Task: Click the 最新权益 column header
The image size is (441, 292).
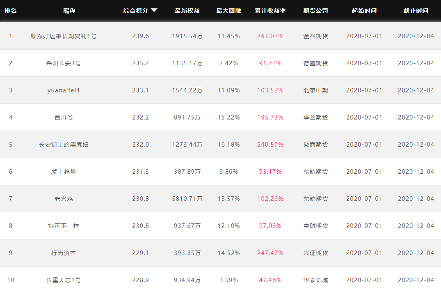Action: (x=187, y=11)
